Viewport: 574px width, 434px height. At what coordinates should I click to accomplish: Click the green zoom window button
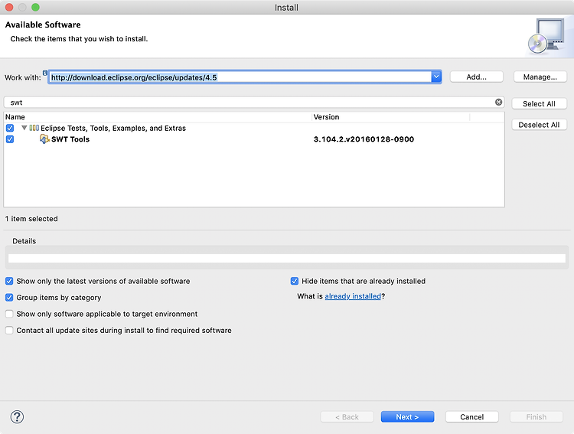35,7
